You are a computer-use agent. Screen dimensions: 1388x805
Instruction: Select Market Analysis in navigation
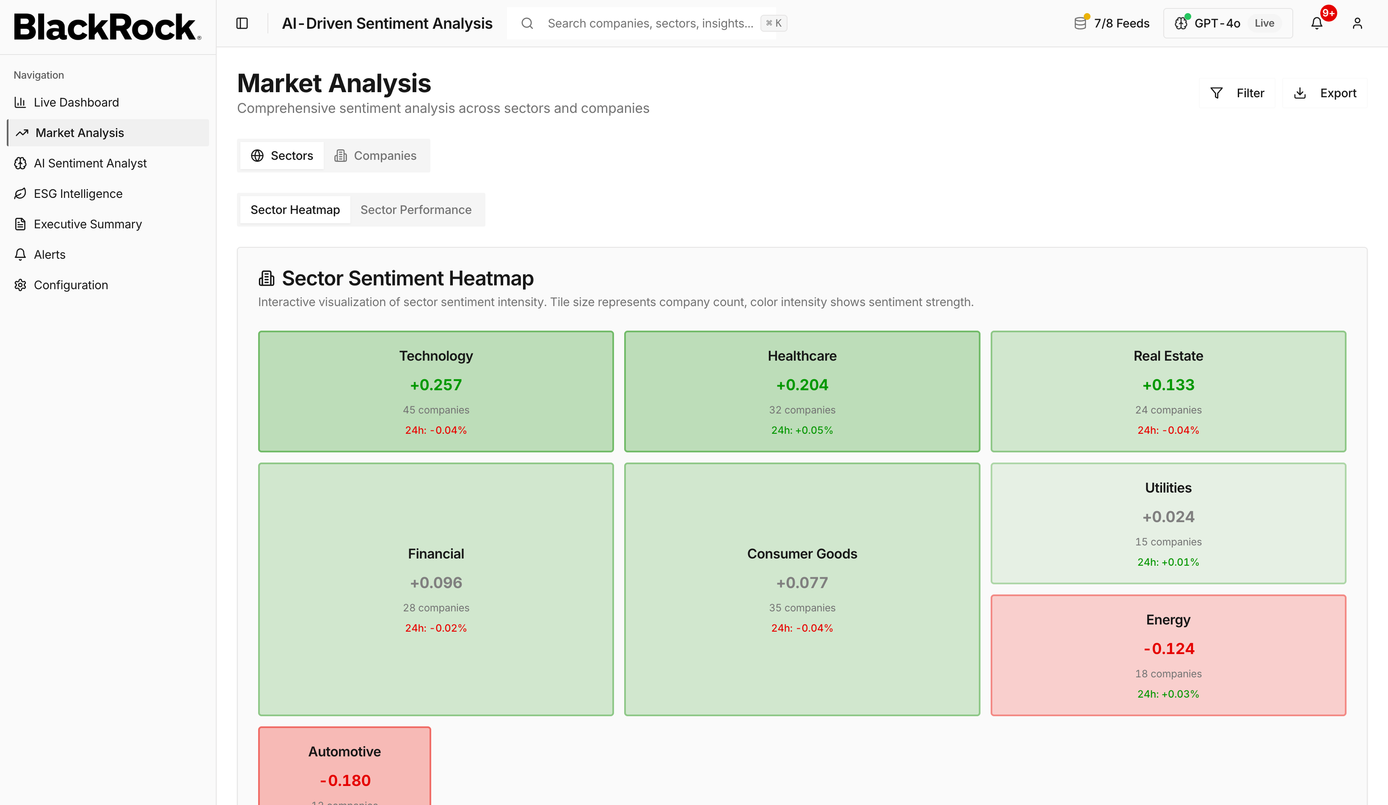(108, 133)
